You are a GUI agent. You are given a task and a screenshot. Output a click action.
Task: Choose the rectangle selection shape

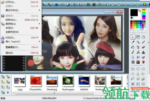tap(133, 69)
